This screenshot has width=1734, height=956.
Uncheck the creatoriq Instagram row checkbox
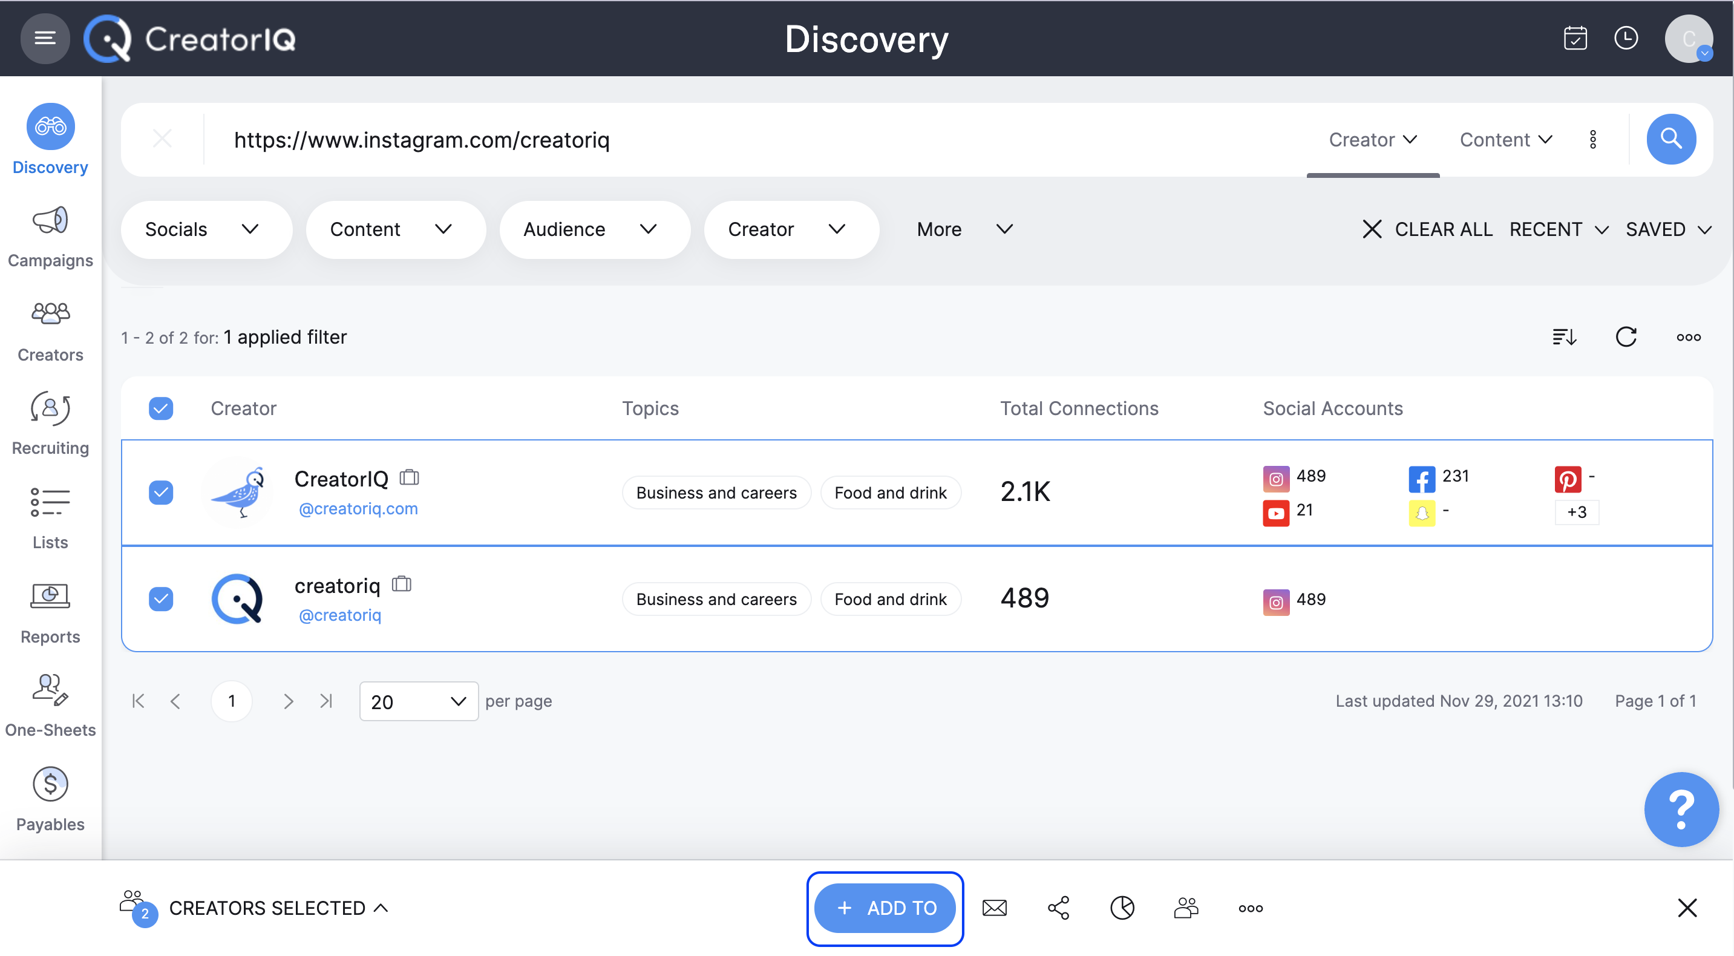161,598
